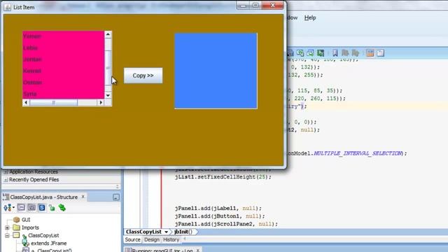Expand Recently Opened Files section
448x252 pixels.
coord(6,180)
